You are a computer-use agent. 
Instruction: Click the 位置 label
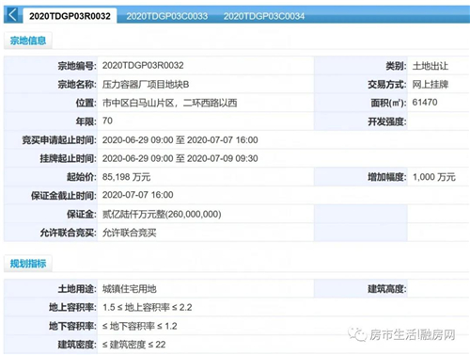point(86,103)
